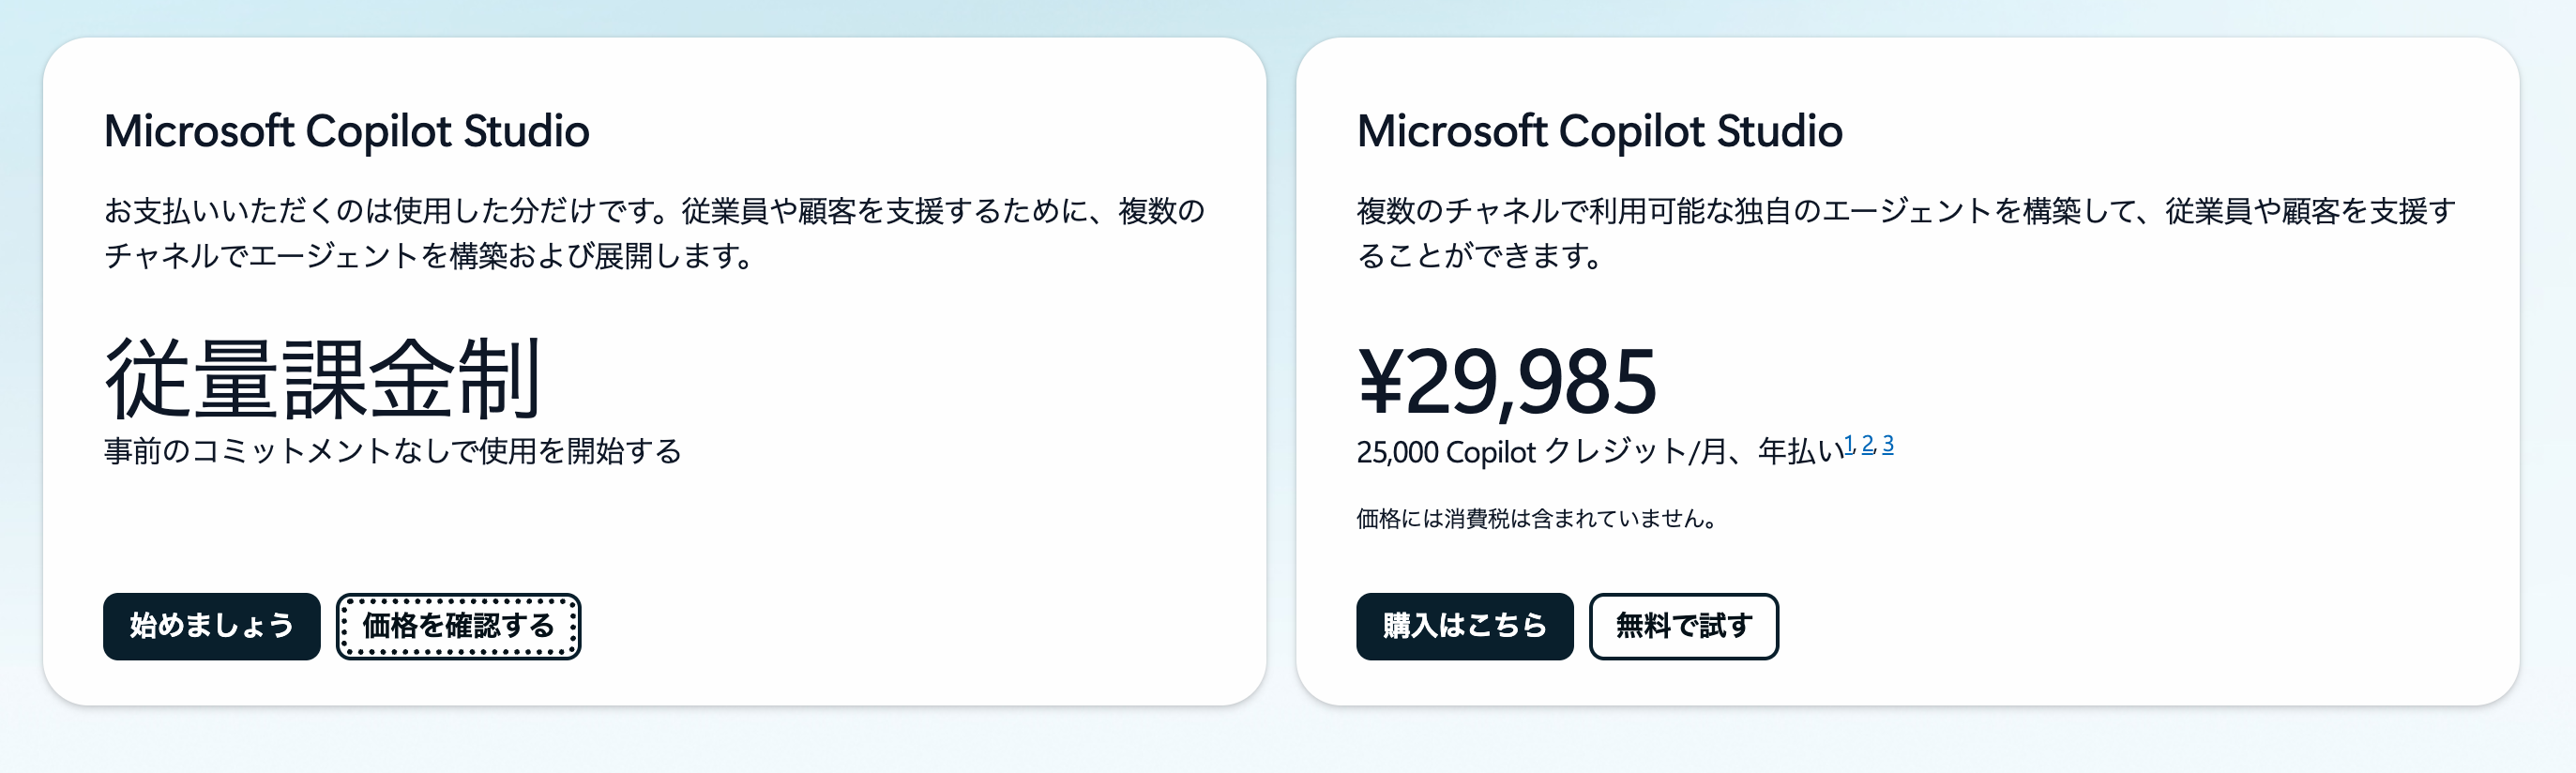Open footnote 1 link beside 年払い
Viewport: 2576px width, 773px height.
pos(1849,444)
